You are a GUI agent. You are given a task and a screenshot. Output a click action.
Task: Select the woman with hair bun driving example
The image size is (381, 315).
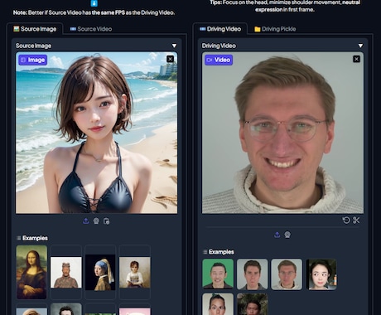[218, 304]
